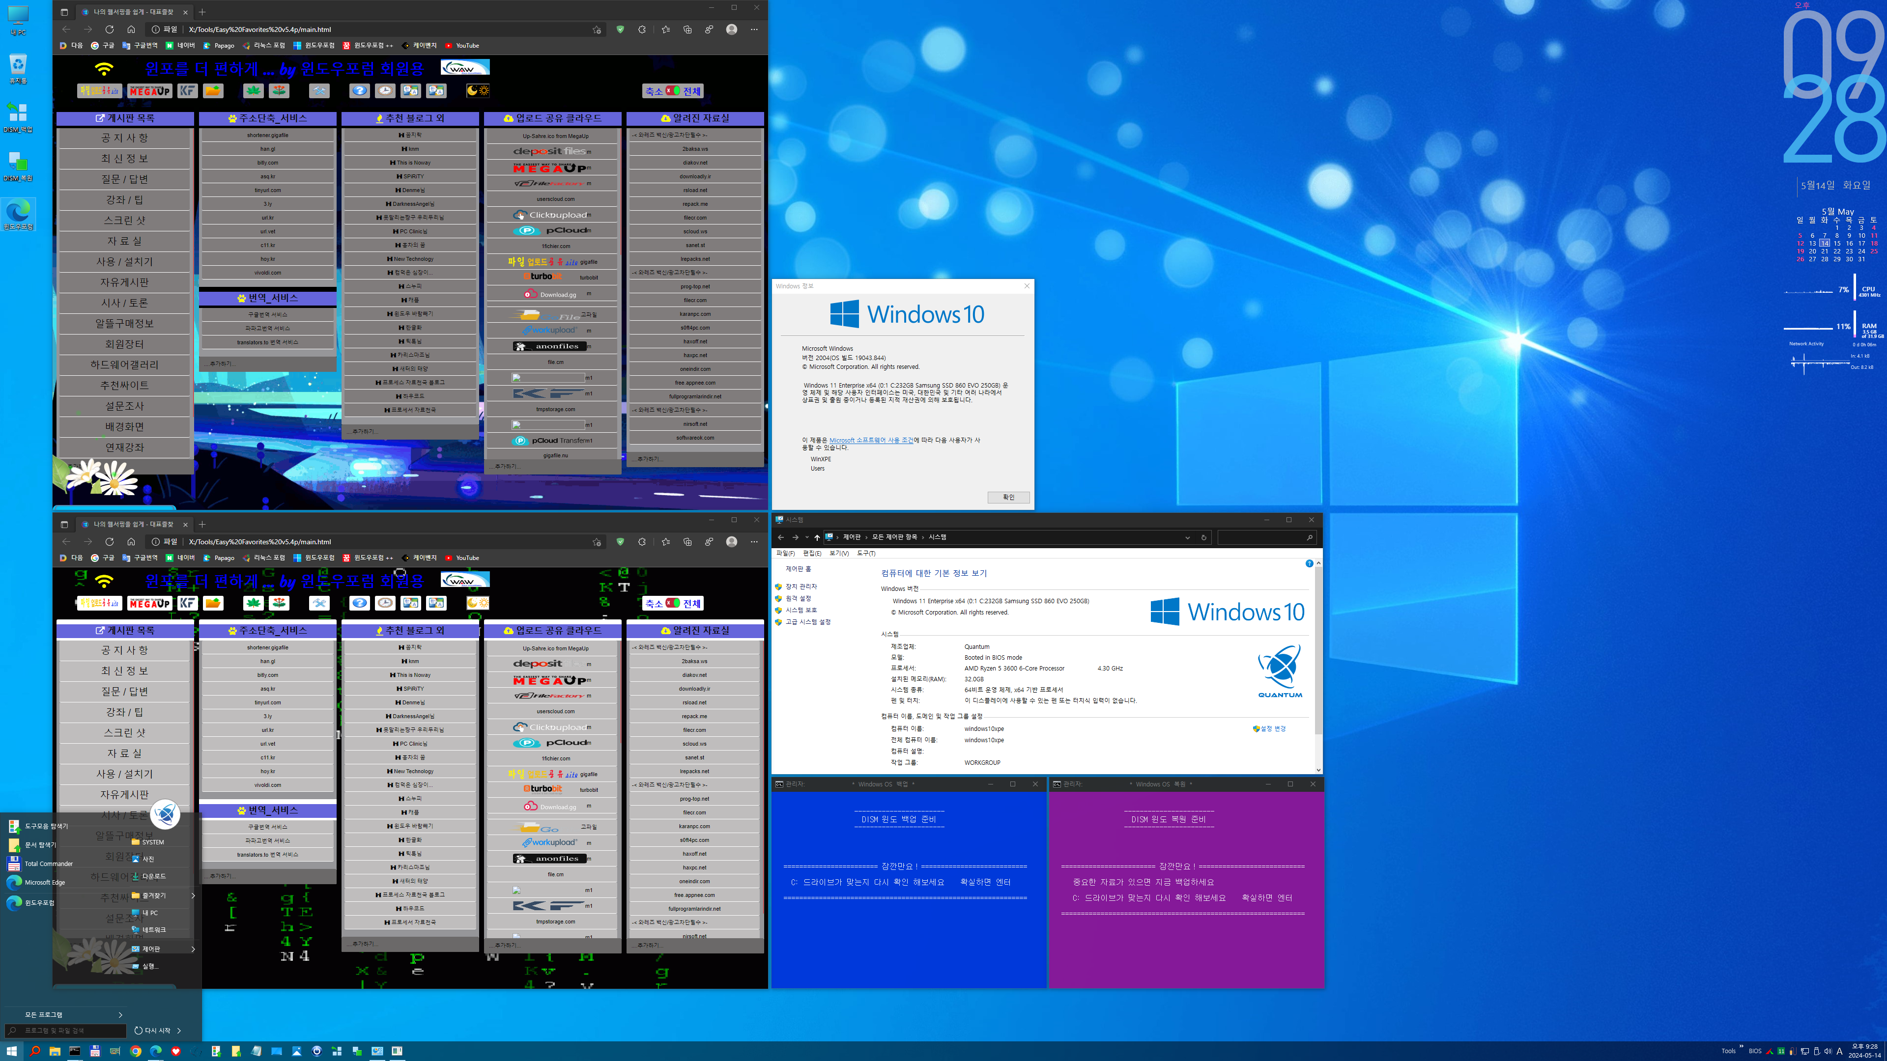Click the green leaf icon in upper page toolbar
Screen dimensions: 1887x1061
click(x=254, y=91)
